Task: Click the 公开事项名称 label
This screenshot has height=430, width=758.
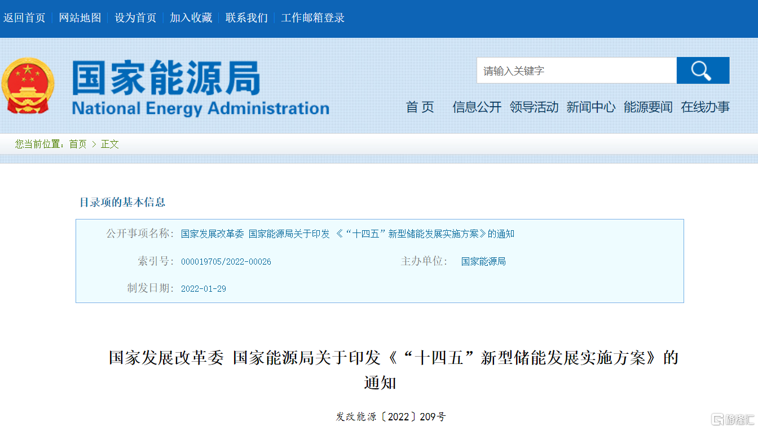Action: click(141, 234)
